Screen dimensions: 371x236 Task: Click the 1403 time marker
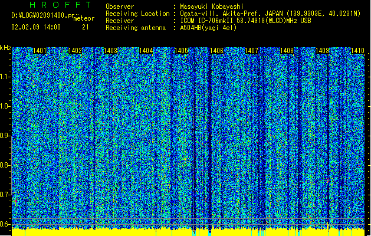(x=110, y=51)
